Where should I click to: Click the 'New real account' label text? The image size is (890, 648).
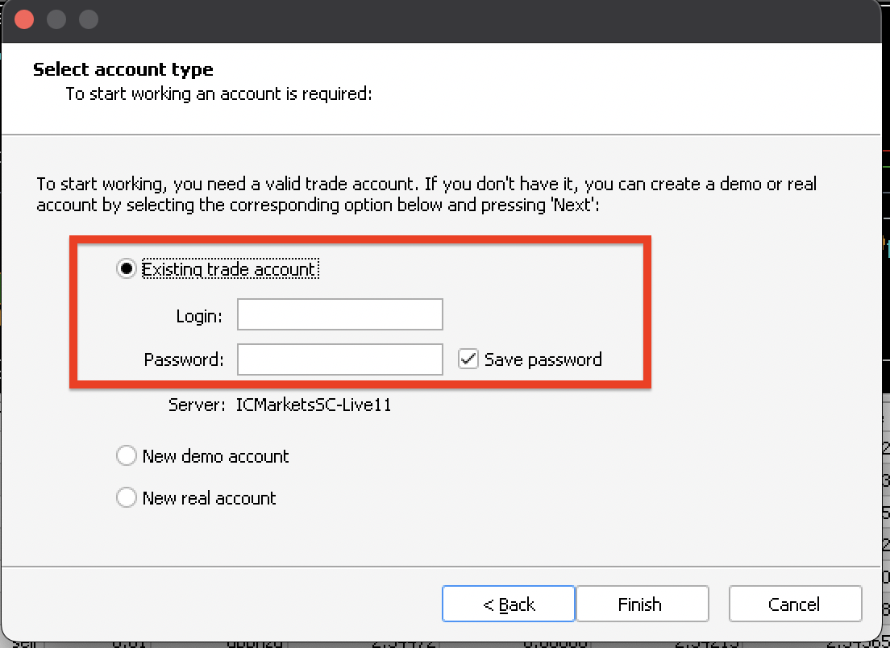pos(209,498)
